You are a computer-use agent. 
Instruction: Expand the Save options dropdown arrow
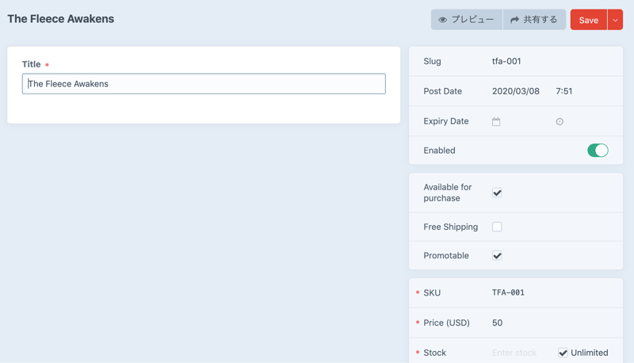(x=615, y=20)
